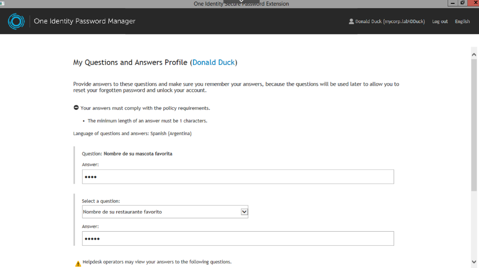Click the One Identity swirl logo
This screenshot has width=479, height=268.
pos(16,21)
